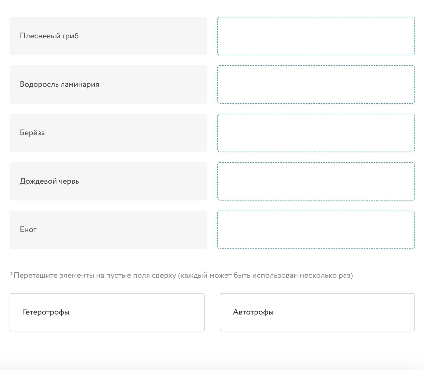Click the empty field beside Плесневый гриб
The image size is (424, 370).
click(316, 36)
